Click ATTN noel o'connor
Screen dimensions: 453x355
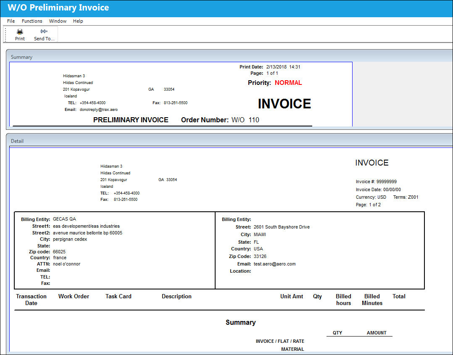[67, 264]
